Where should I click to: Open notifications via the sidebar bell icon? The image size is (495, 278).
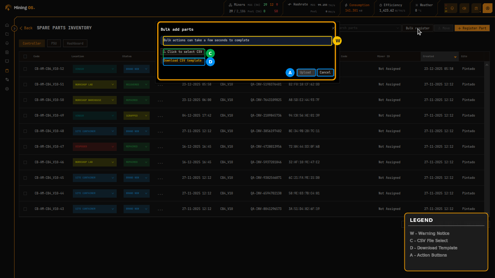tap(7, 43)
